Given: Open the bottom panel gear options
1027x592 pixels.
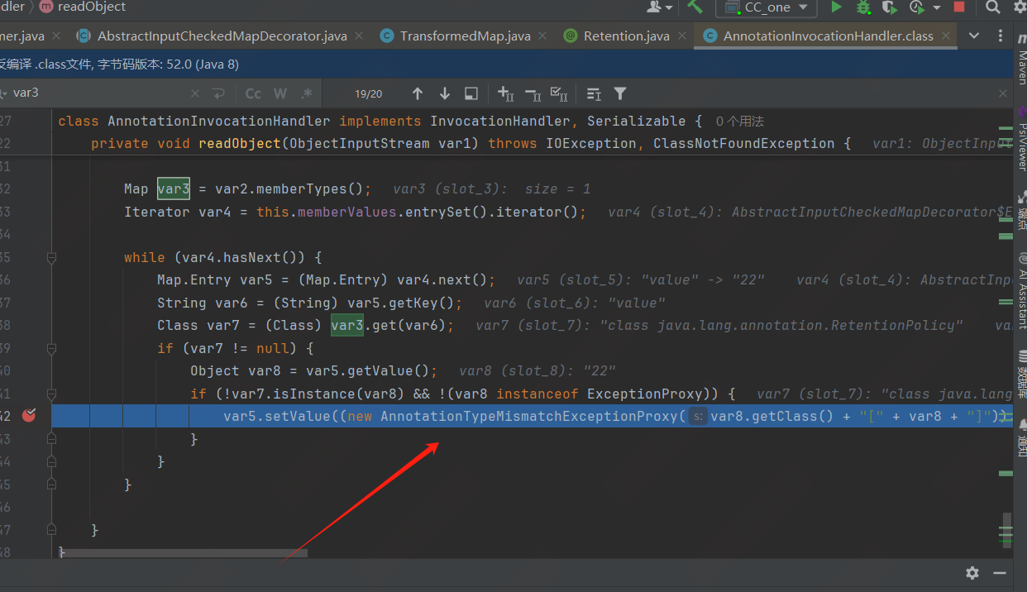Looking at the screenshot, I should coord(972,573).
